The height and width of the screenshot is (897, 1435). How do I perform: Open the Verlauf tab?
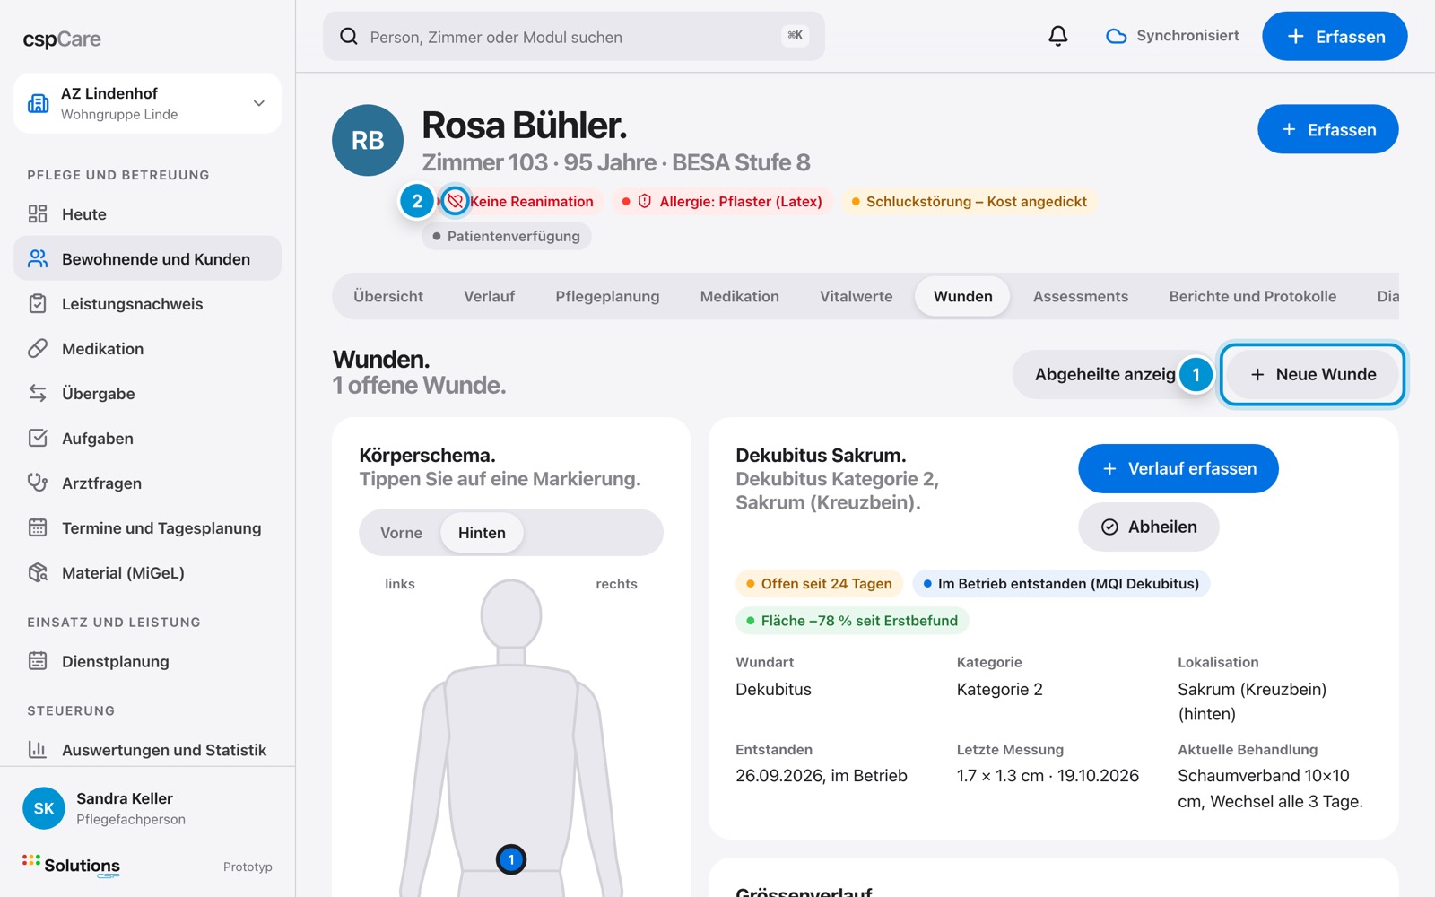(489, 296)
